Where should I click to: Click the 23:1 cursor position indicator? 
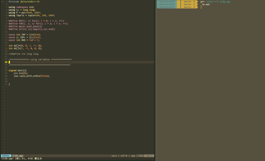coord(149,156)
